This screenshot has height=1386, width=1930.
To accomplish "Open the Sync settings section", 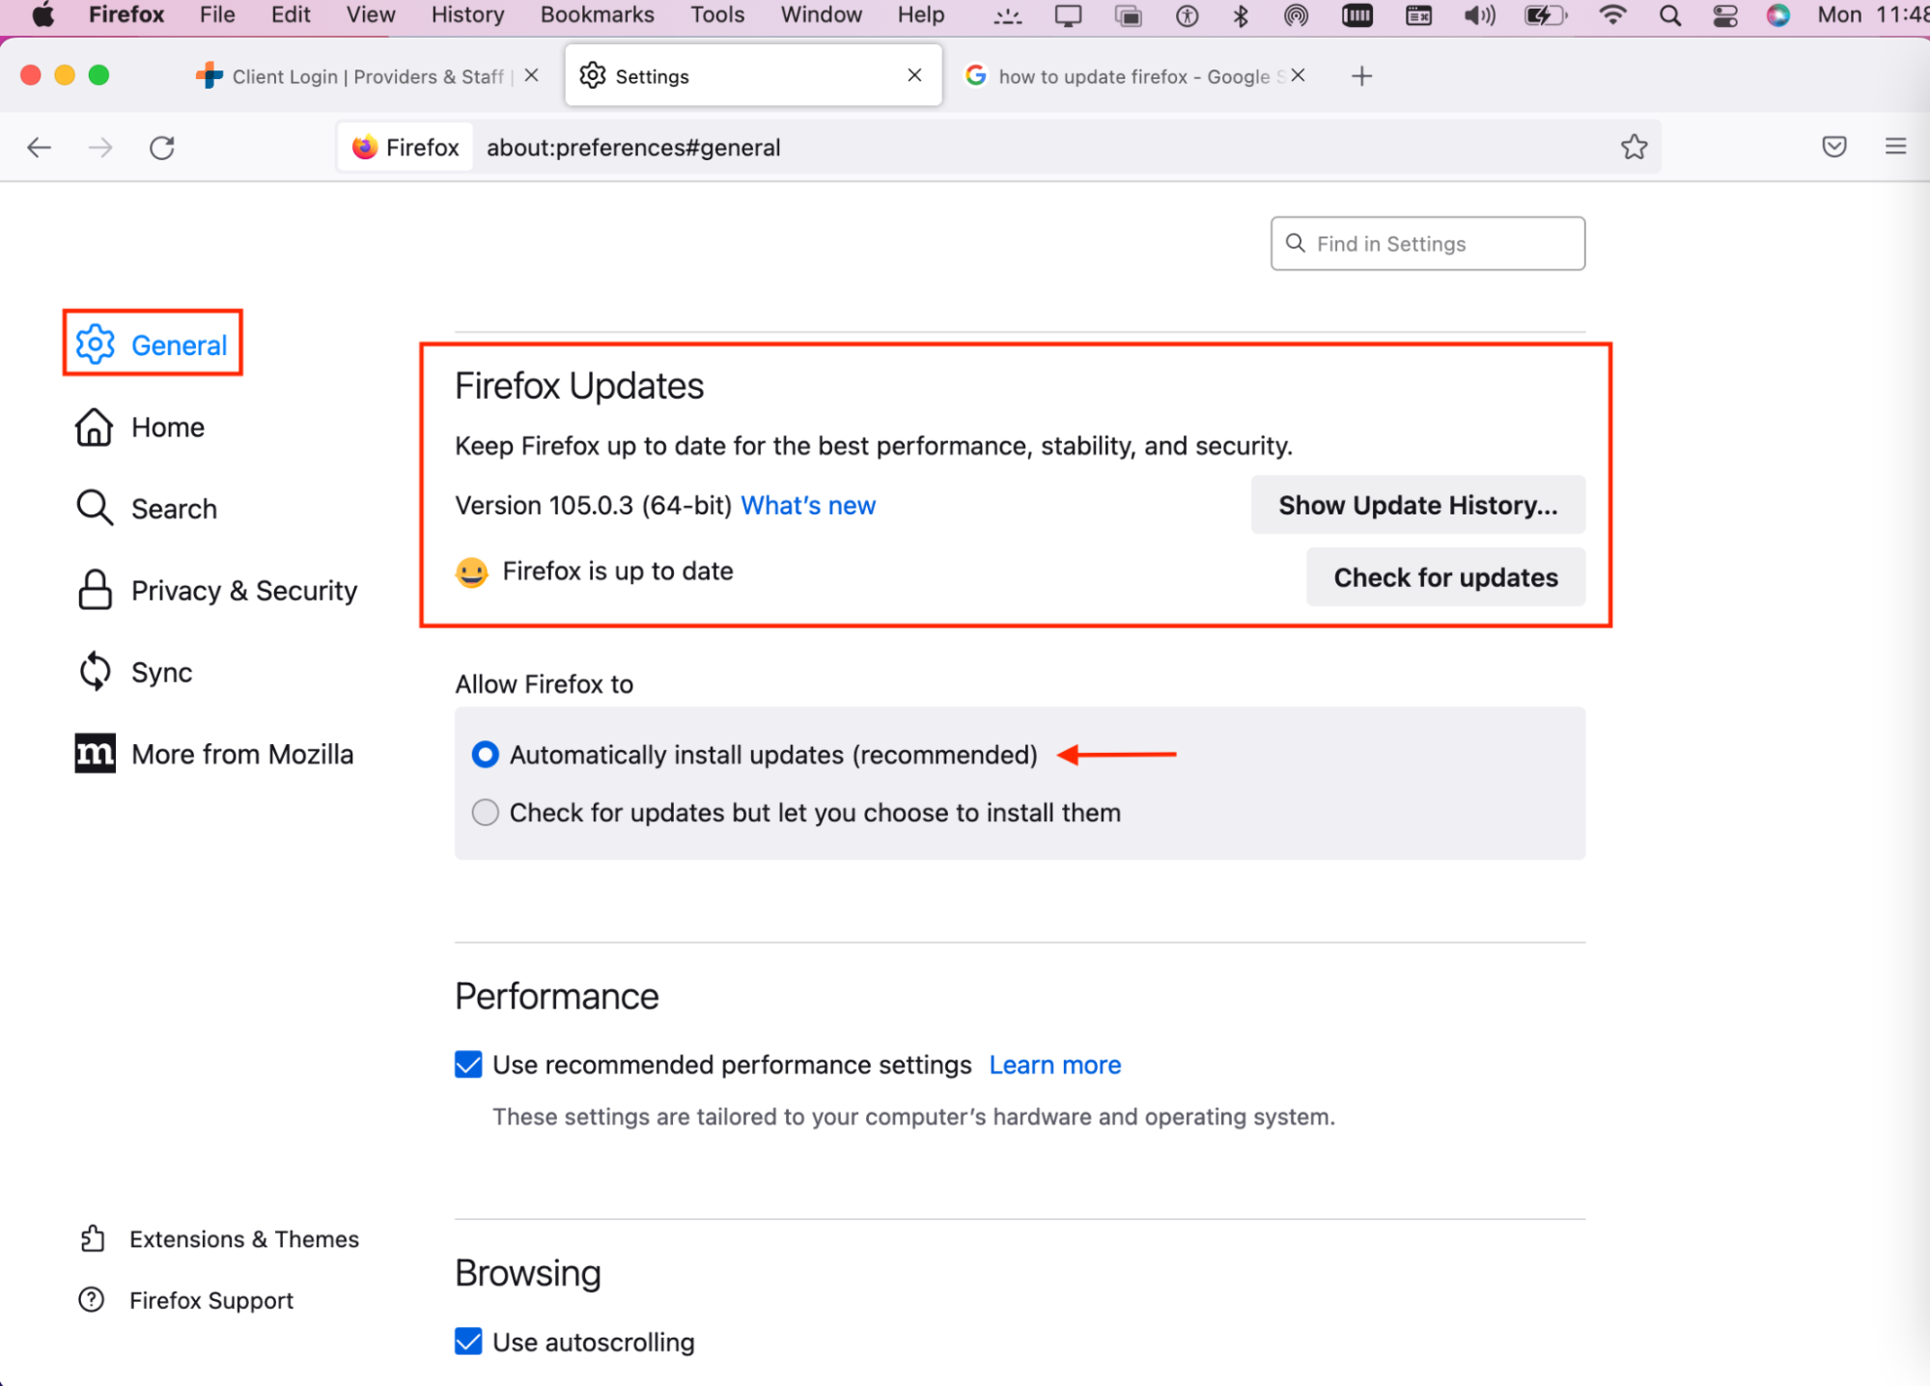I will 160,672.
